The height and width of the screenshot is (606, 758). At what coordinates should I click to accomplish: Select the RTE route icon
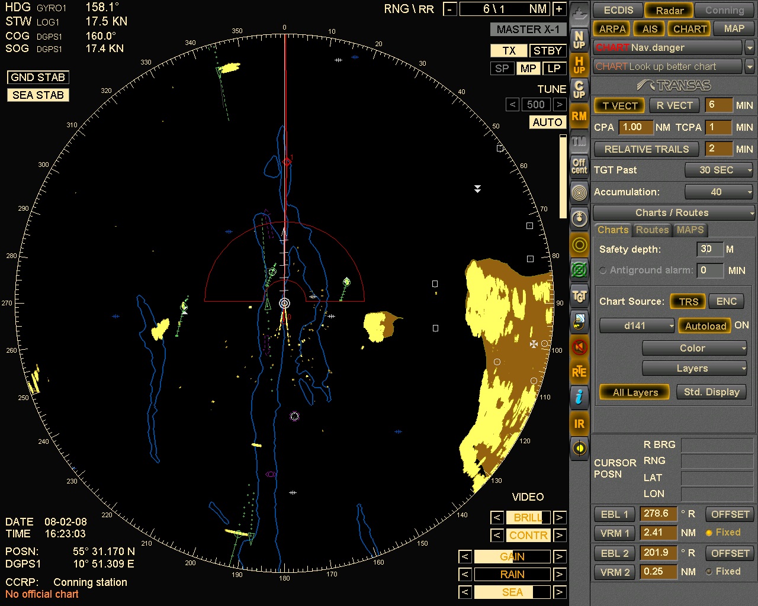579,372
